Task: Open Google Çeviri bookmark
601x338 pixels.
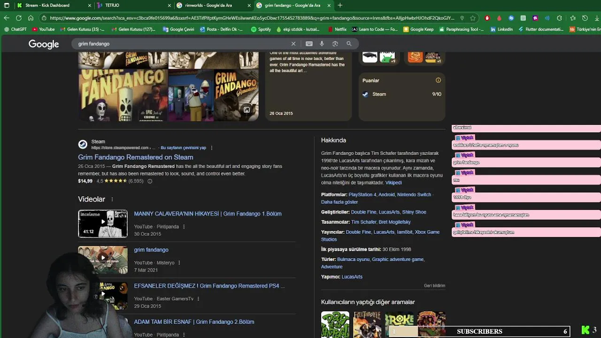Action: click(x=178, y=29)
